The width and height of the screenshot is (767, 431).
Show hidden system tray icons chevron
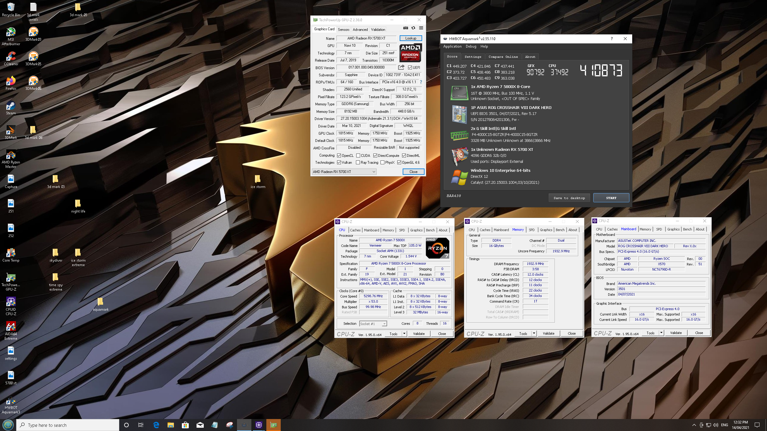click(x=694, y=425)
